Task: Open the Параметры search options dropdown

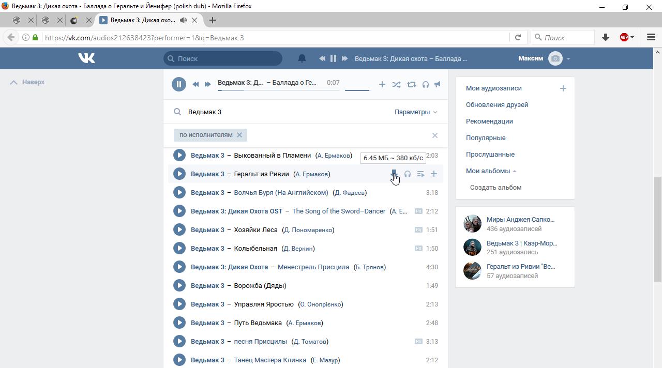Action: click(x=416, y=112)
